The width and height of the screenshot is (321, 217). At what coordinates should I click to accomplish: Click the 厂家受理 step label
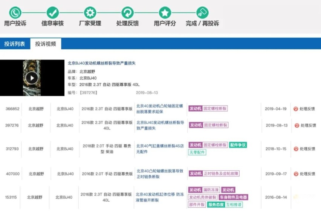click(90, 23)
